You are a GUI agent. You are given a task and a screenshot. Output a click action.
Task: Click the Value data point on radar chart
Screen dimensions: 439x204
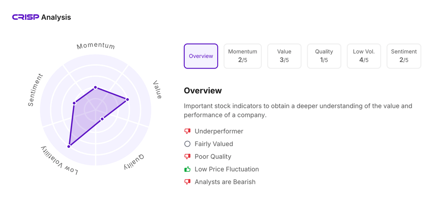point(127,99)
